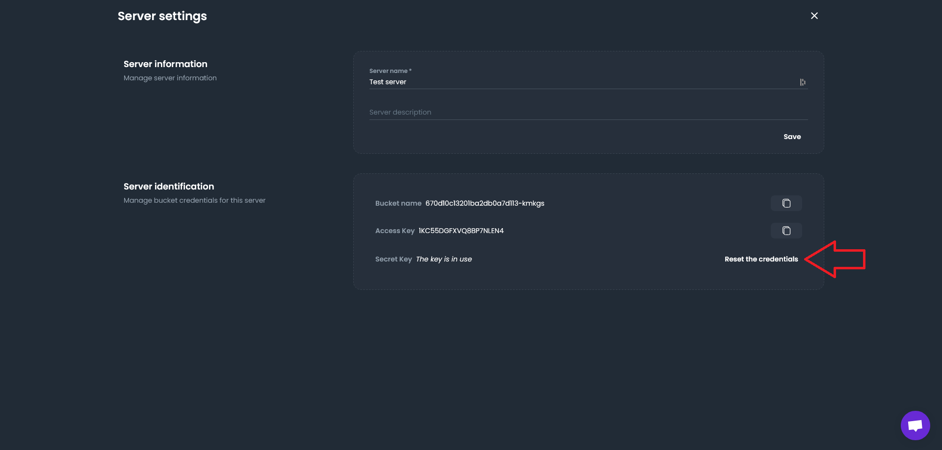Click the Server name input field
This screenshot has width=942, height=450.
pos(540,82)
